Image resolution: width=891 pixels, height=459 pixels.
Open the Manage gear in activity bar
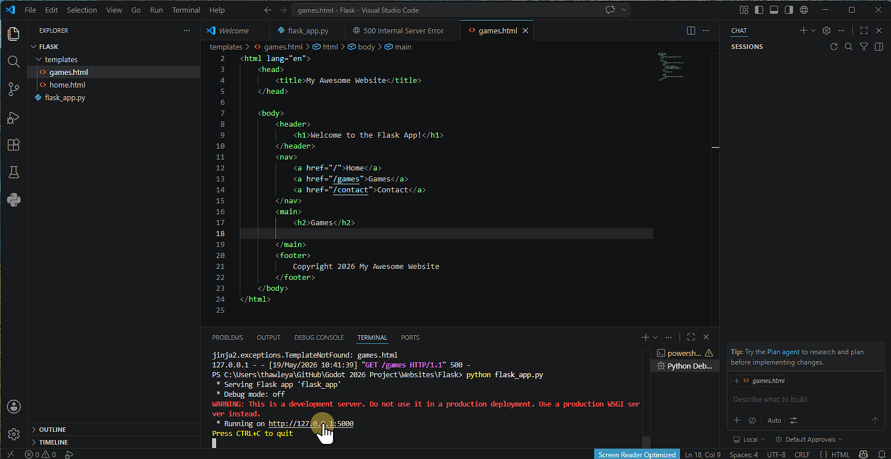tap(14, 434)
